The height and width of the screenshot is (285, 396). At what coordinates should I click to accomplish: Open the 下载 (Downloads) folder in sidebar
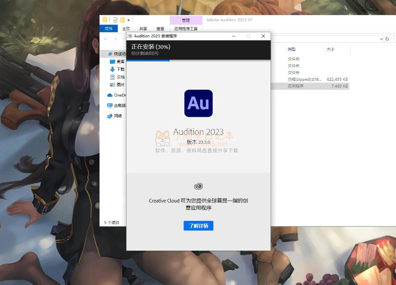(x=120, y=69)
